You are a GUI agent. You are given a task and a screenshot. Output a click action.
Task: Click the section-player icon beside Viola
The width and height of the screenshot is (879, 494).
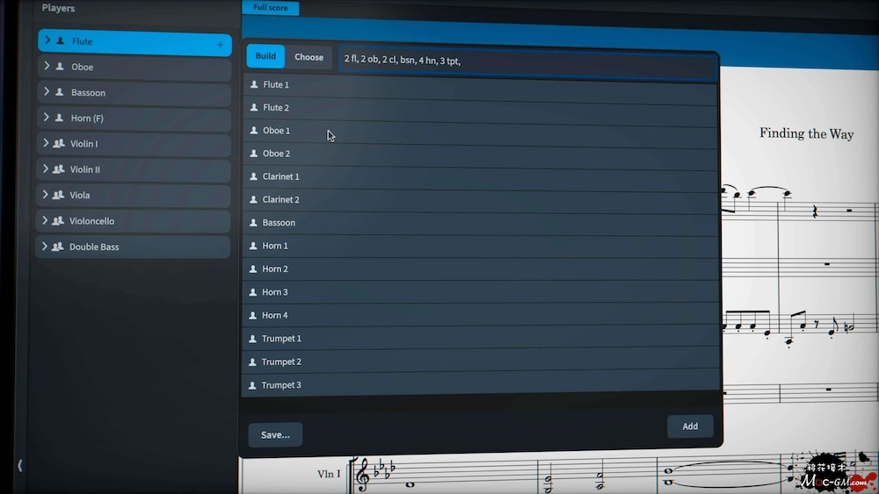[x=58, y=195]
